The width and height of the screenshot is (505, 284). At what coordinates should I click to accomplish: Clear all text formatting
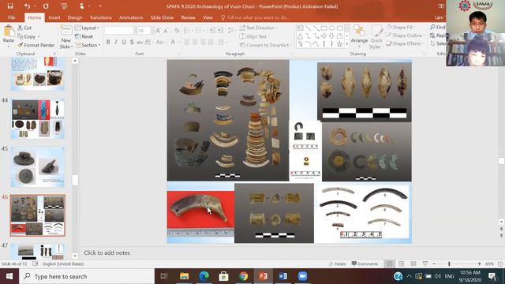pos(177,31)
